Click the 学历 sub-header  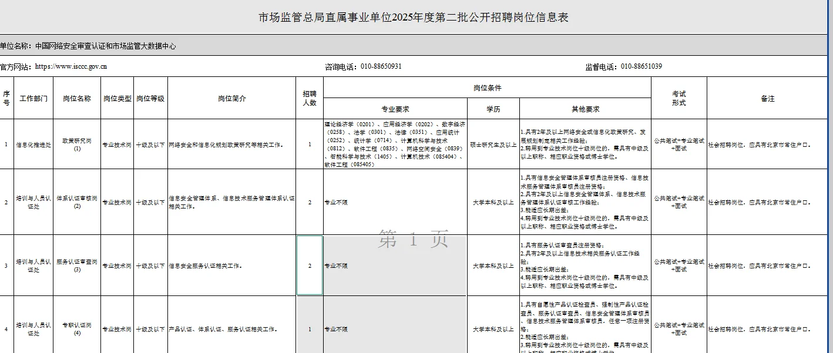click(493, 109)
